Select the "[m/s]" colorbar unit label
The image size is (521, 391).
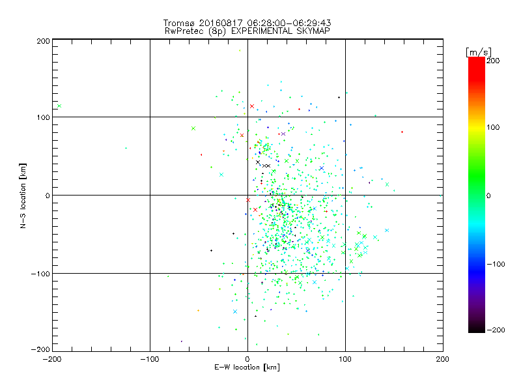[x=479, y=52]
